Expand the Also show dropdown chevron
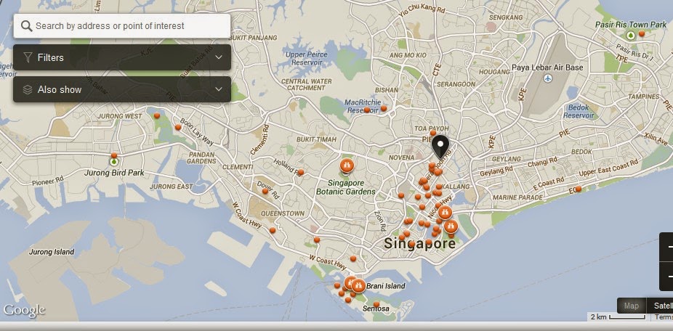 219,89
